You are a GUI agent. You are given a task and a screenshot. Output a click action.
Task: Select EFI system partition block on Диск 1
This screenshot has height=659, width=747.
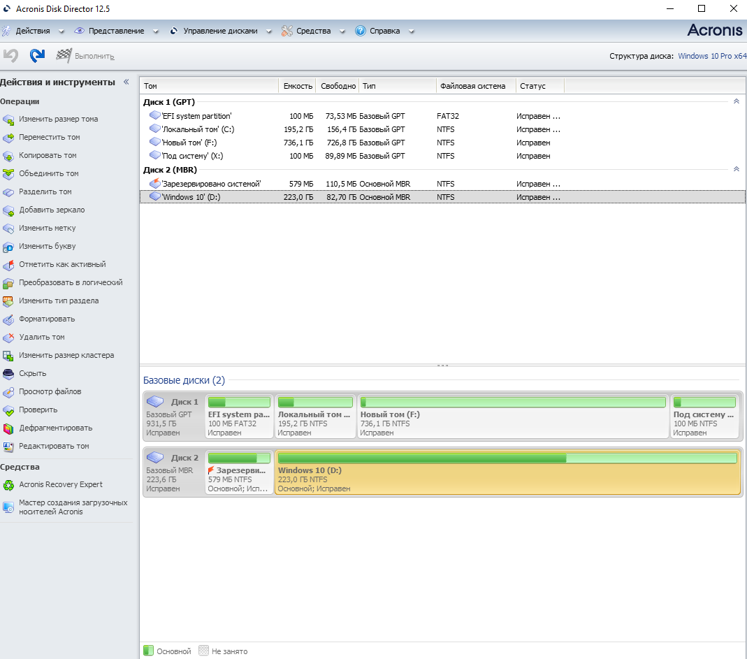pyautogui.click(x=239, y=416)
